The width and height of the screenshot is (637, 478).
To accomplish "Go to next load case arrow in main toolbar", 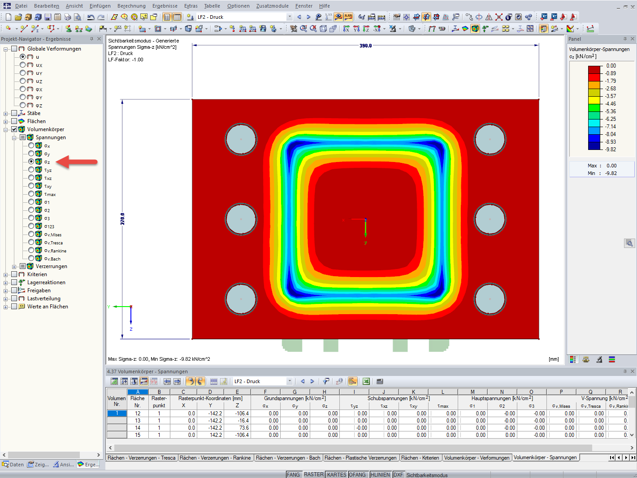I will 308,17.
